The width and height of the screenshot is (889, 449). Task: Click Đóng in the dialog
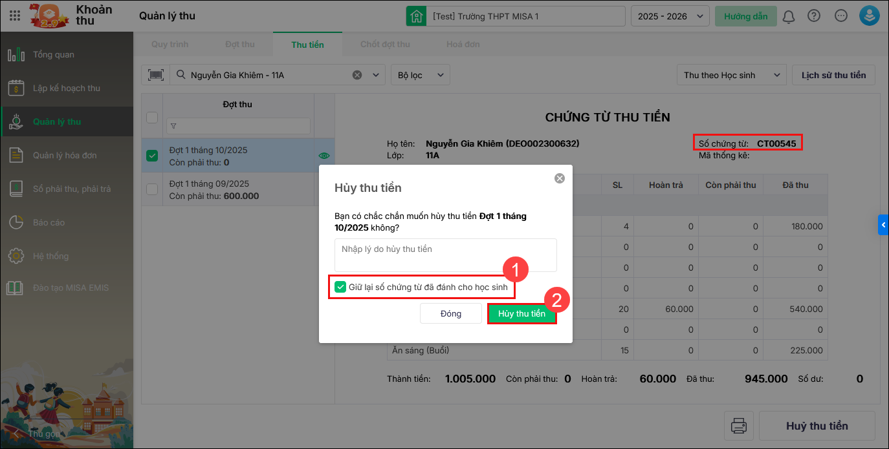coord(451,313)
